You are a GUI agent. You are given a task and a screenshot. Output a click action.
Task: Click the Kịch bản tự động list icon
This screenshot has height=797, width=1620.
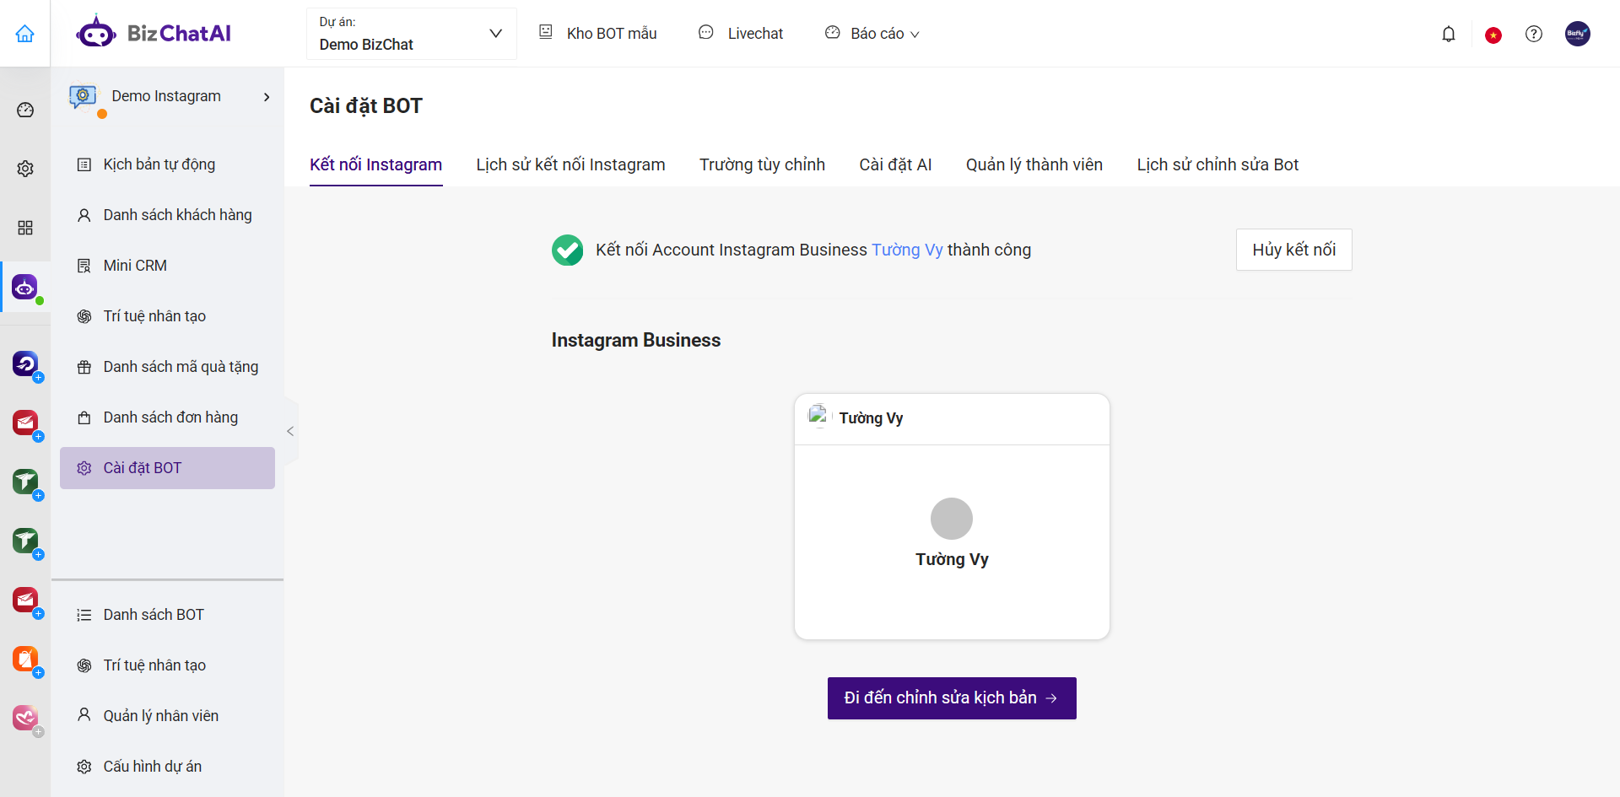point(84,164)
